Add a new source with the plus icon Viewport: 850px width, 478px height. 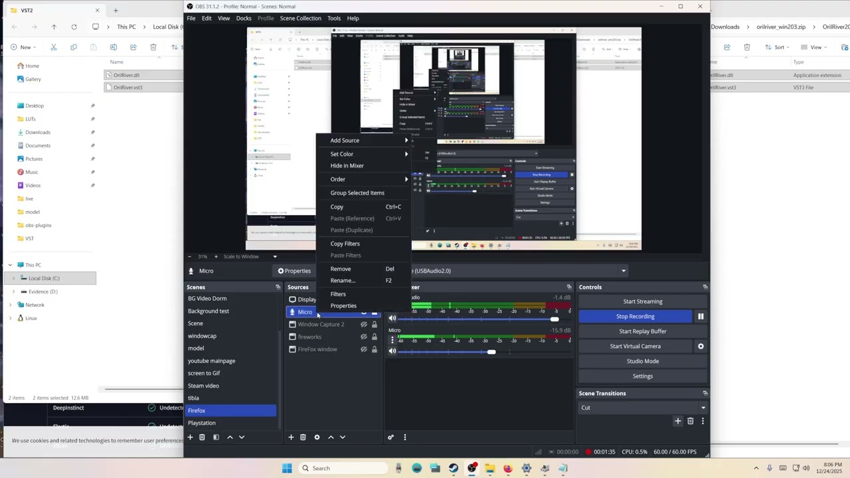(x=291, y=437)
